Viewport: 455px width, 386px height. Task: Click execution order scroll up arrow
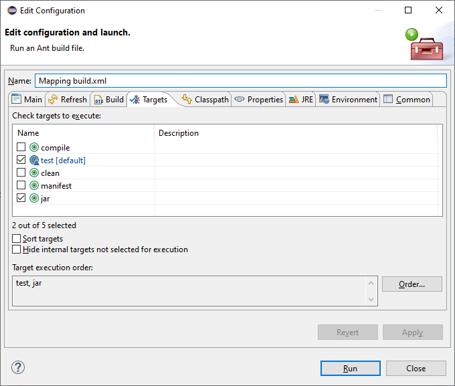coord(371,283)
